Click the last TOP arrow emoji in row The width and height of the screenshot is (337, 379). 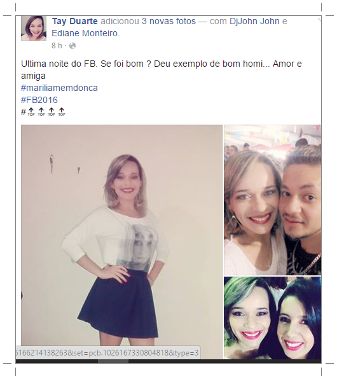(x=62, y=112)
